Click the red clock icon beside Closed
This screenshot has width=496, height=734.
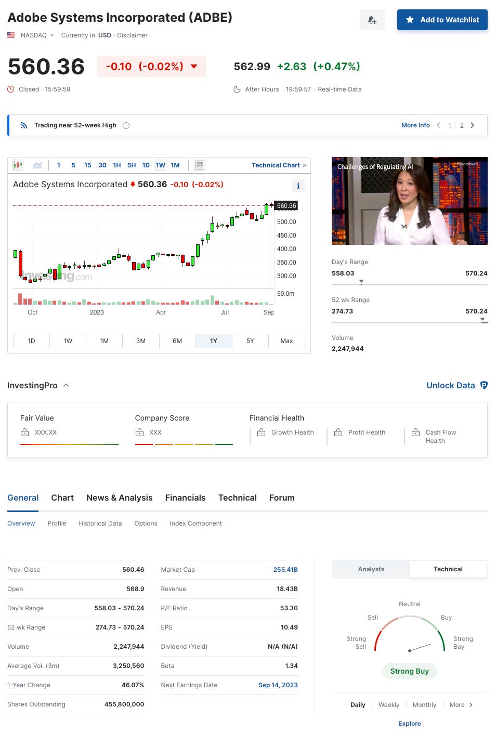point(11,89)
